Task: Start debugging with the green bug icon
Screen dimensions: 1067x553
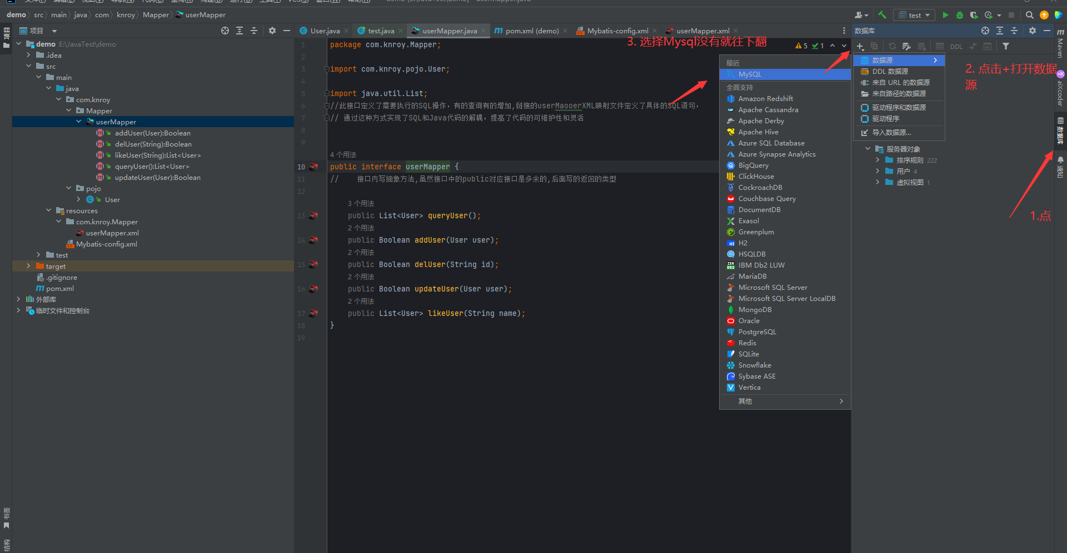Action: [960, 15]
